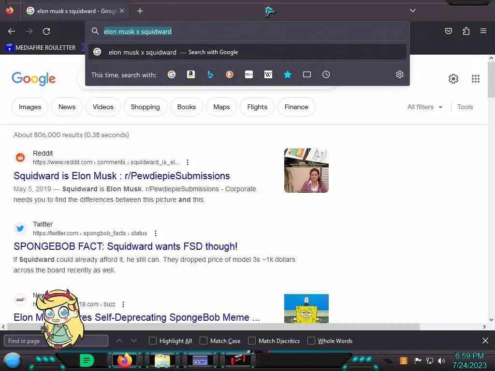Open more options for News18 buzz result
Viewport: 495px width, 371px height.
click(123, 304)
